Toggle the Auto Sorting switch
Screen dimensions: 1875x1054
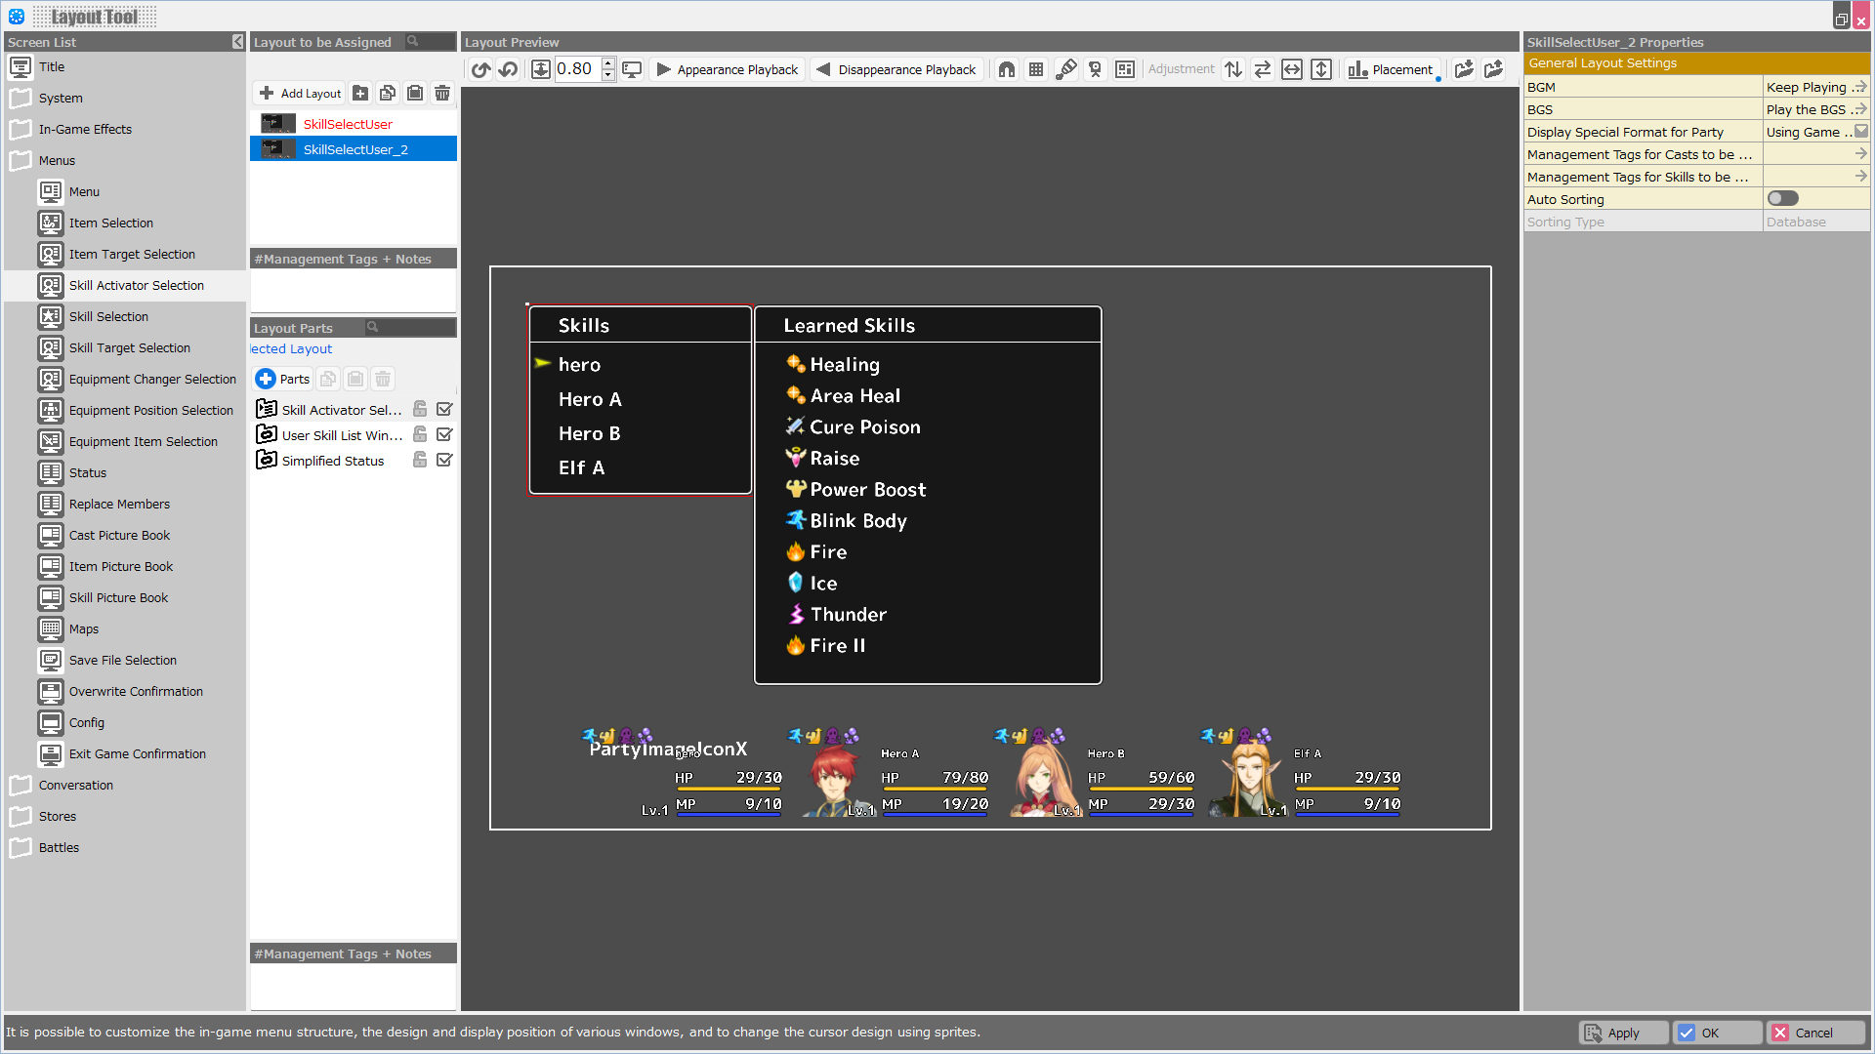(1781, 198)
